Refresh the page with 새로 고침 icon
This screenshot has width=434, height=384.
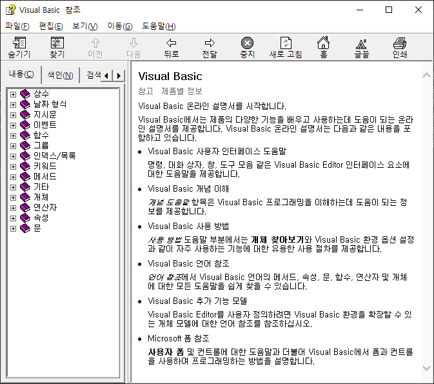[x=286, y=43]
